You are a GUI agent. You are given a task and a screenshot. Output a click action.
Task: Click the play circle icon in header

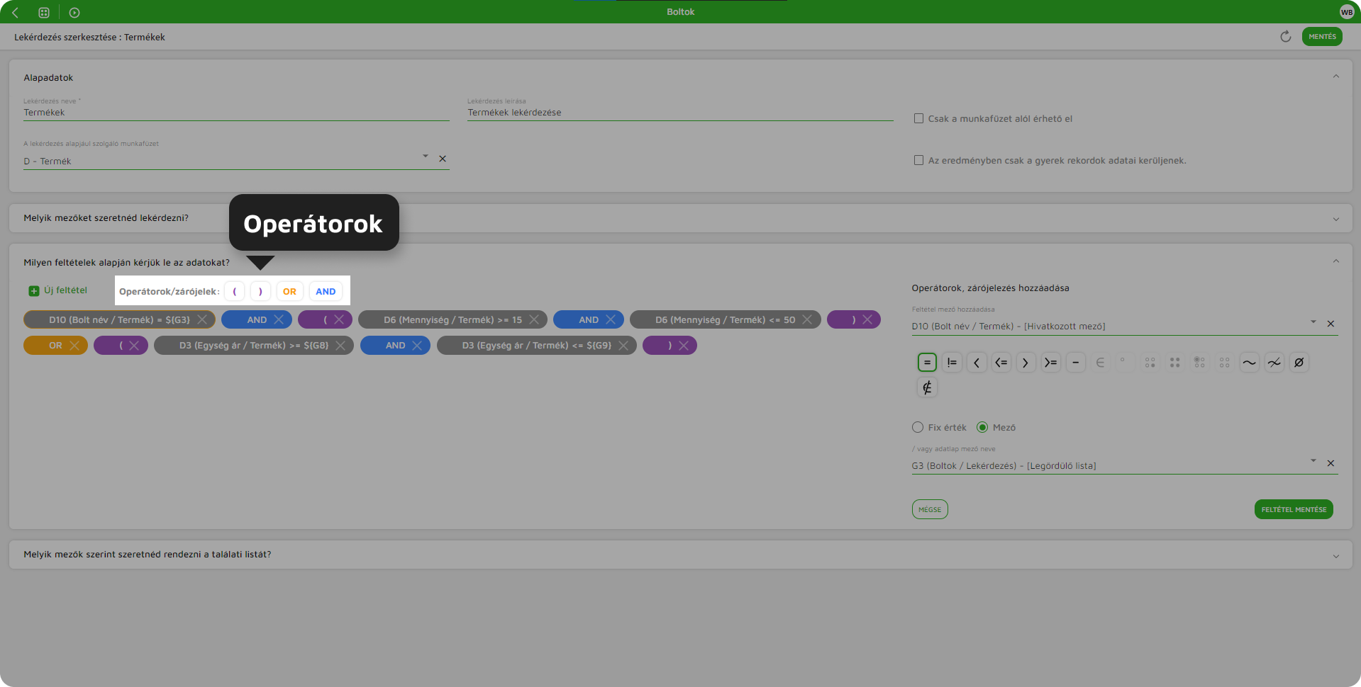(x=74, y=12)
